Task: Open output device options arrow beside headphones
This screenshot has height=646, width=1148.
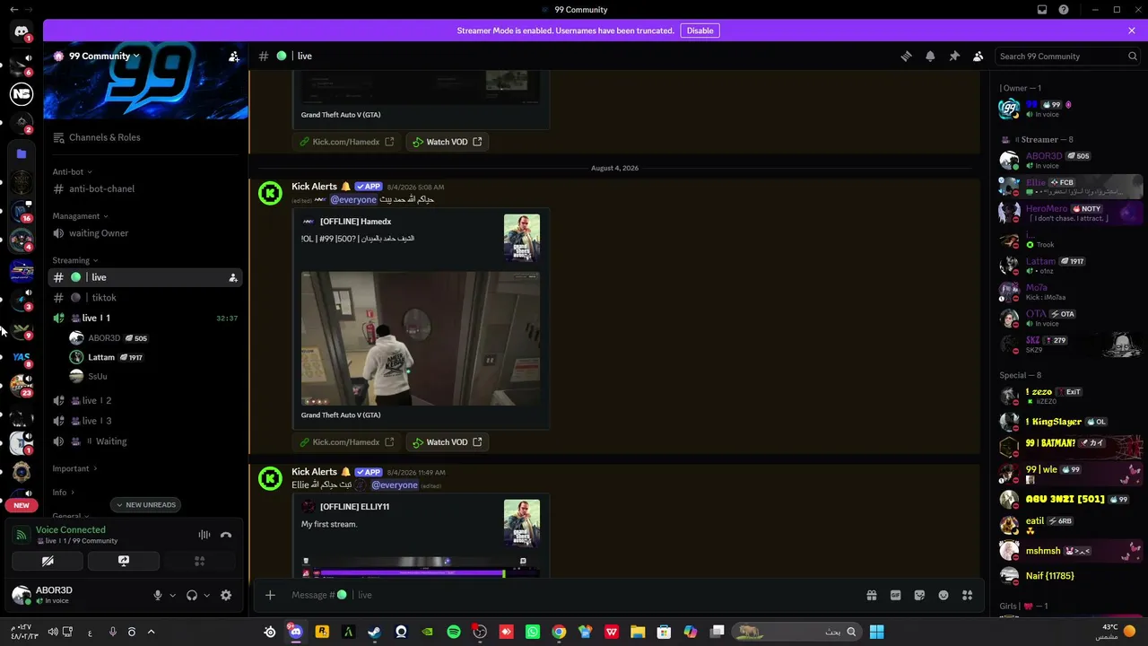Action: [x=206, y=595]
